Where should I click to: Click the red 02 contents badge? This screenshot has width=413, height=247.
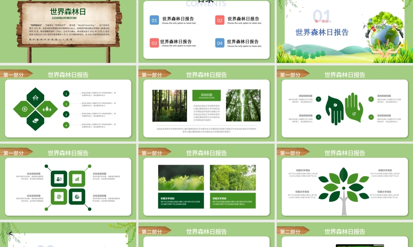pyautogui.click(x=220, y=20)
